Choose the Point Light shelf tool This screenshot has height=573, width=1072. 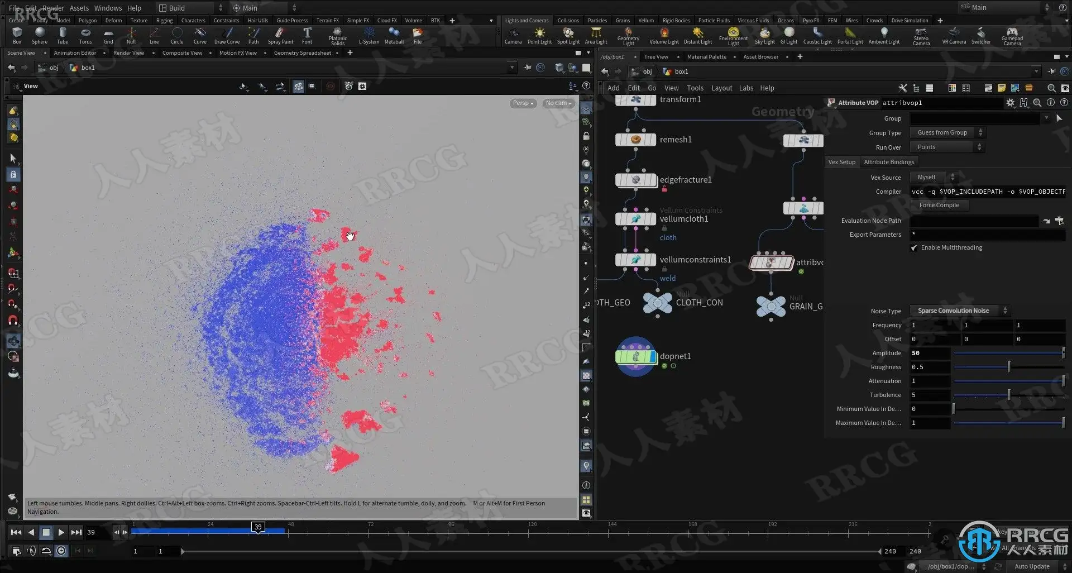pyautogui.click(x=539, y=36)
